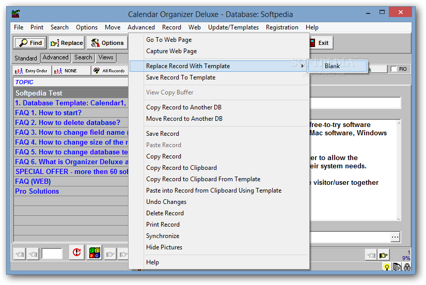The width and height of the screenshot is (426, 285).
Task: Click the app icon in title bar
Action: click(16, 13)
